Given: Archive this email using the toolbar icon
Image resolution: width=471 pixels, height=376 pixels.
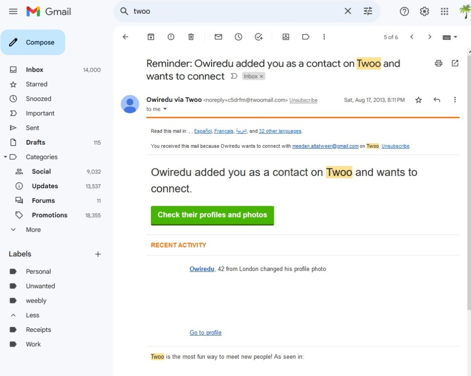Looking at the screenshot, I should [151, 37].
